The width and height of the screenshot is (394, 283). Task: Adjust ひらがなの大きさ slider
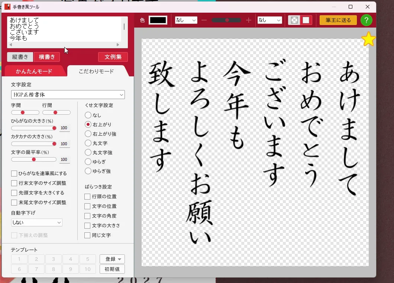point(34,128)
